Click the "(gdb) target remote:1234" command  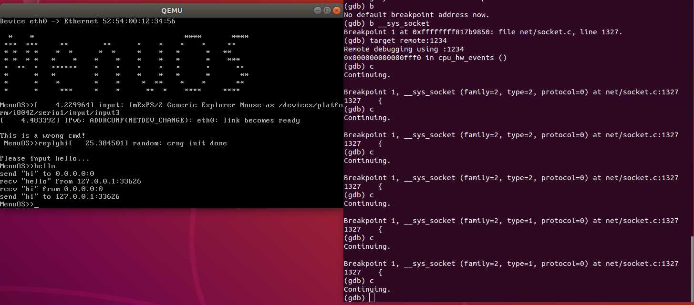[x=395, y=41]
